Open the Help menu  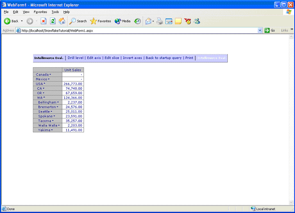(x=66, y=12)
